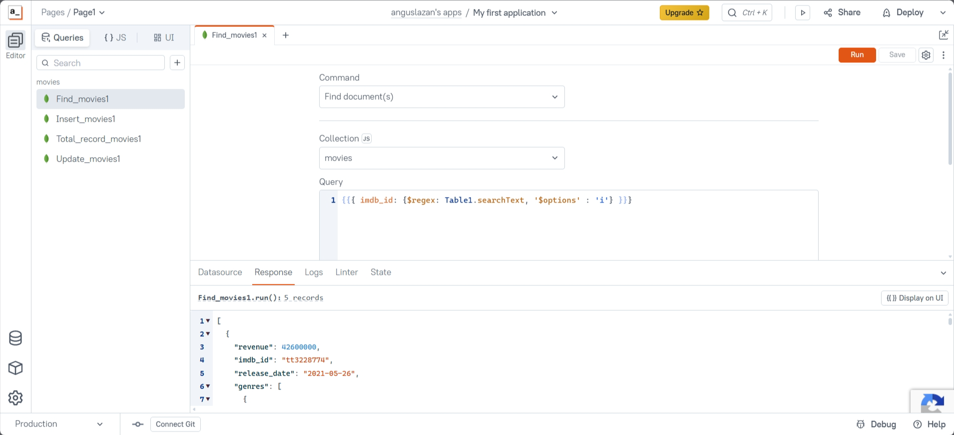The width and height of the screenshot is (954, 435).
Task: Collapse JSON line 1 array
Action: coord(208,321)
